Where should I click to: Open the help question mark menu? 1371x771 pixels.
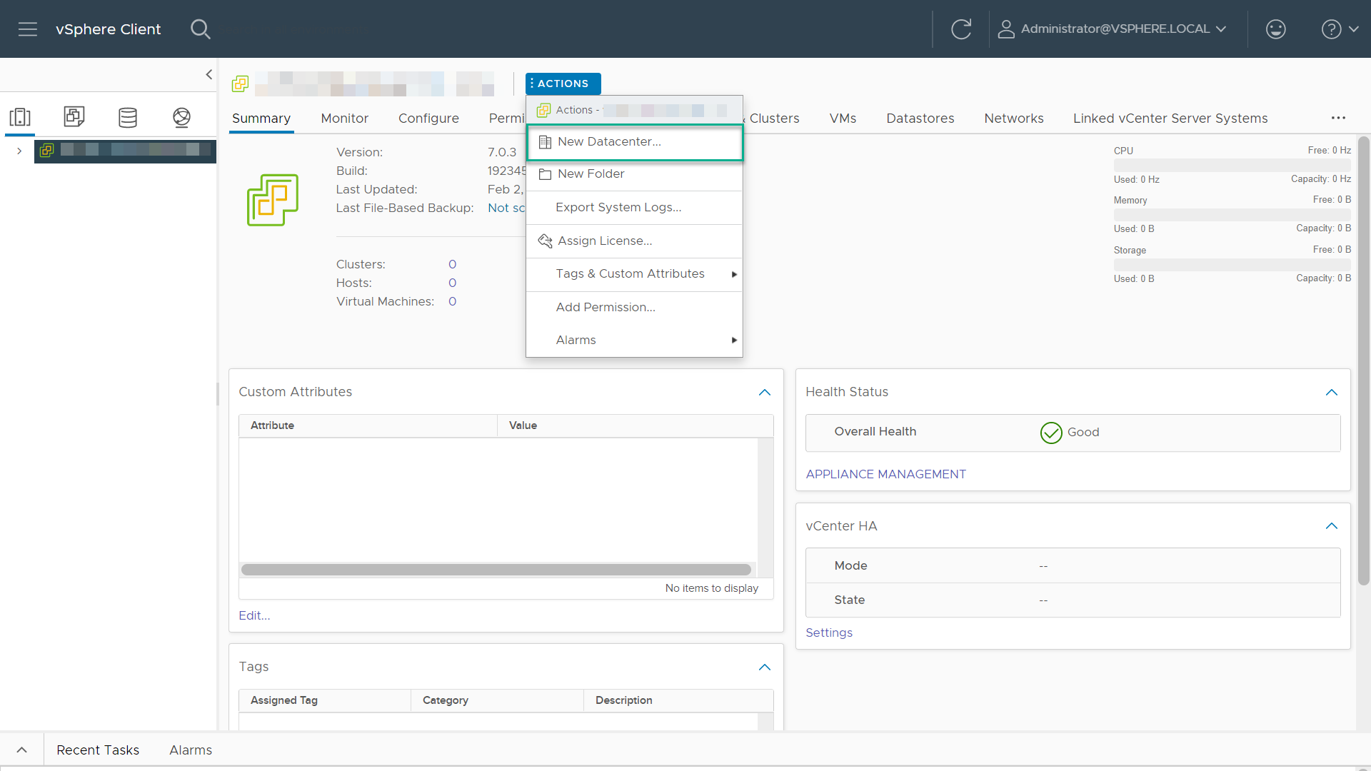click(1340, 29)
